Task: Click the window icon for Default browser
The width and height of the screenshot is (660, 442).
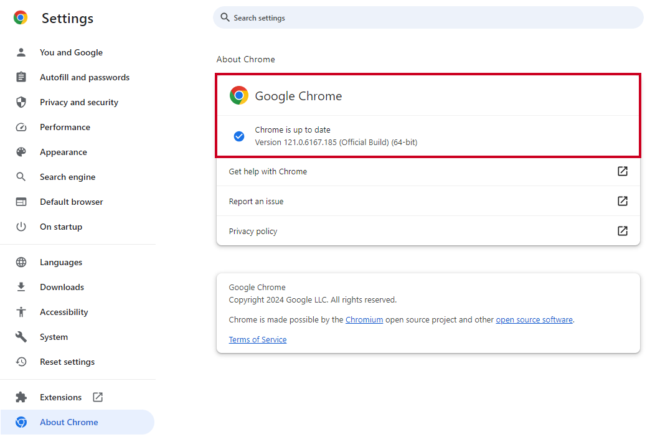Action: click(x=21, y=202)
